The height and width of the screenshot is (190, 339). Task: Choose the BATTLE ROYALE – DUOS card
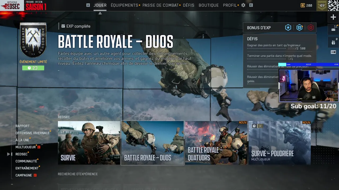click(153, 143)
